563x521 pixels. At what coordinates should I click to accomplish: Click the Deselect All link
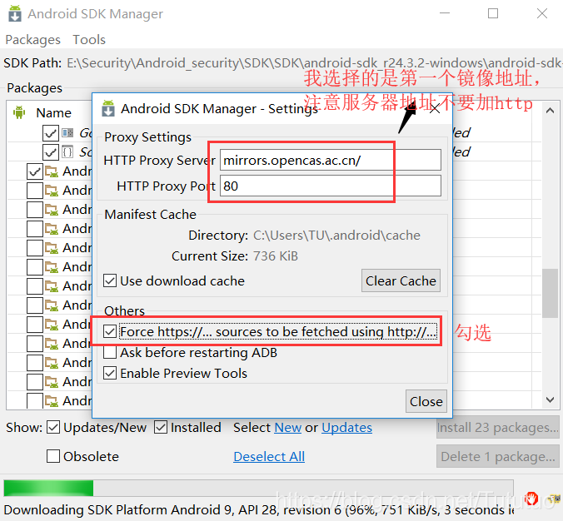coord(269,456)
